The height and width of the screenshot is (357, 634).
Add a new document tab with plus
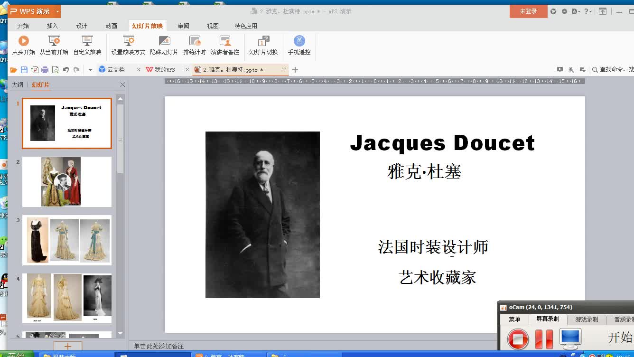(x=295, y=70)
